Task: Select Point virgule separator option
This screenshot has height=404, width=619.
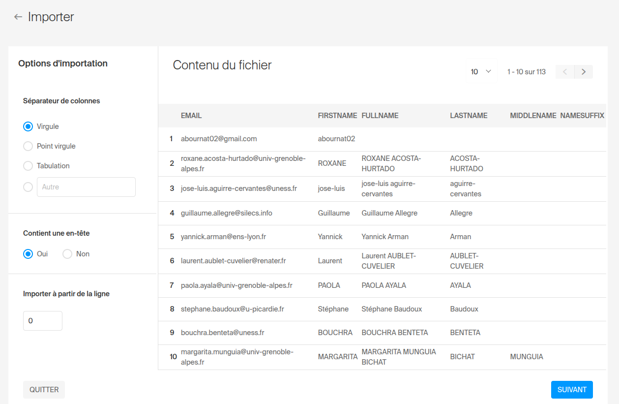Action: (29, 146)
